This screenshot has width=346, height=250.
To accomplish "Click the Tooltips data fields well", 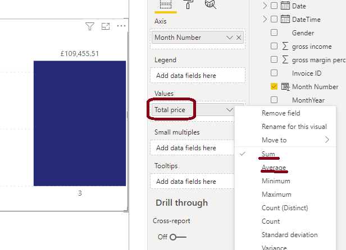I will tap(192, 181).
